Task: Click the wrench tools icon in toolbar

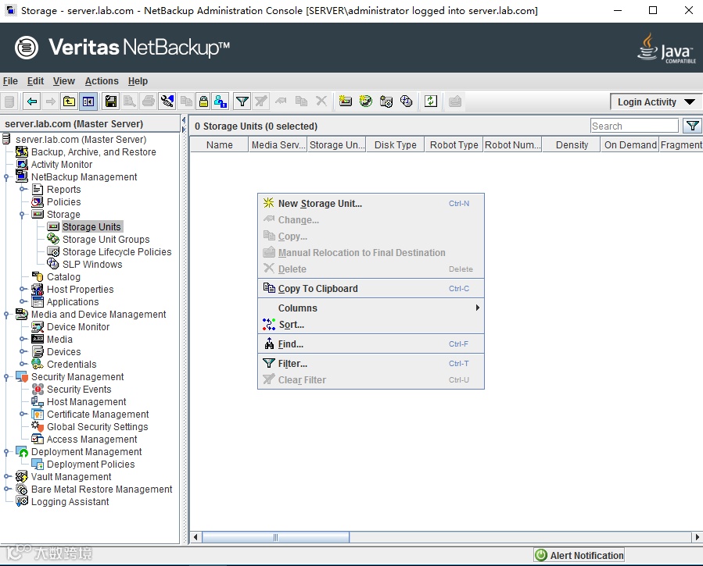Action: tap(167, 101)
